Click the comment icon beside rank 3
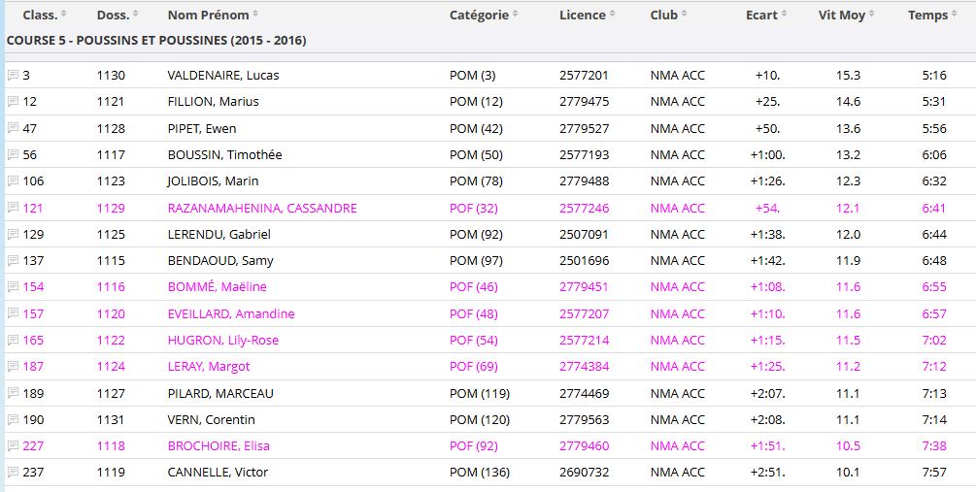 [13, 76]
